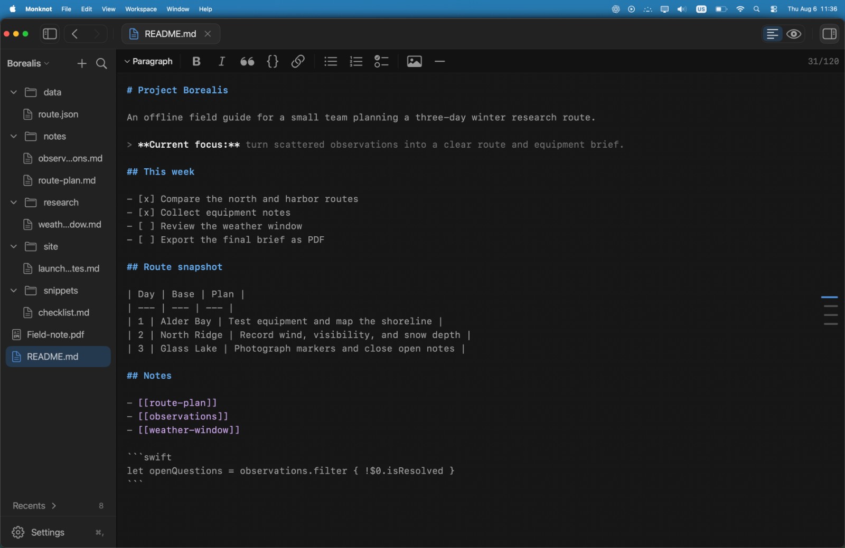The width and height of the screenshot is (845, 548).
Task: Collapse the research folder
Action: coord(14,202)
